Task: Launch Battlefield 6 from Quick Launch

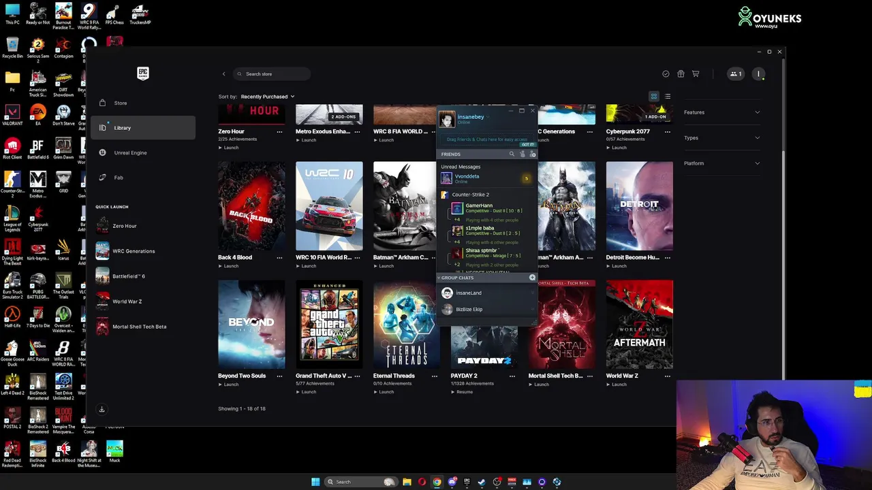Action: [143, 276]
